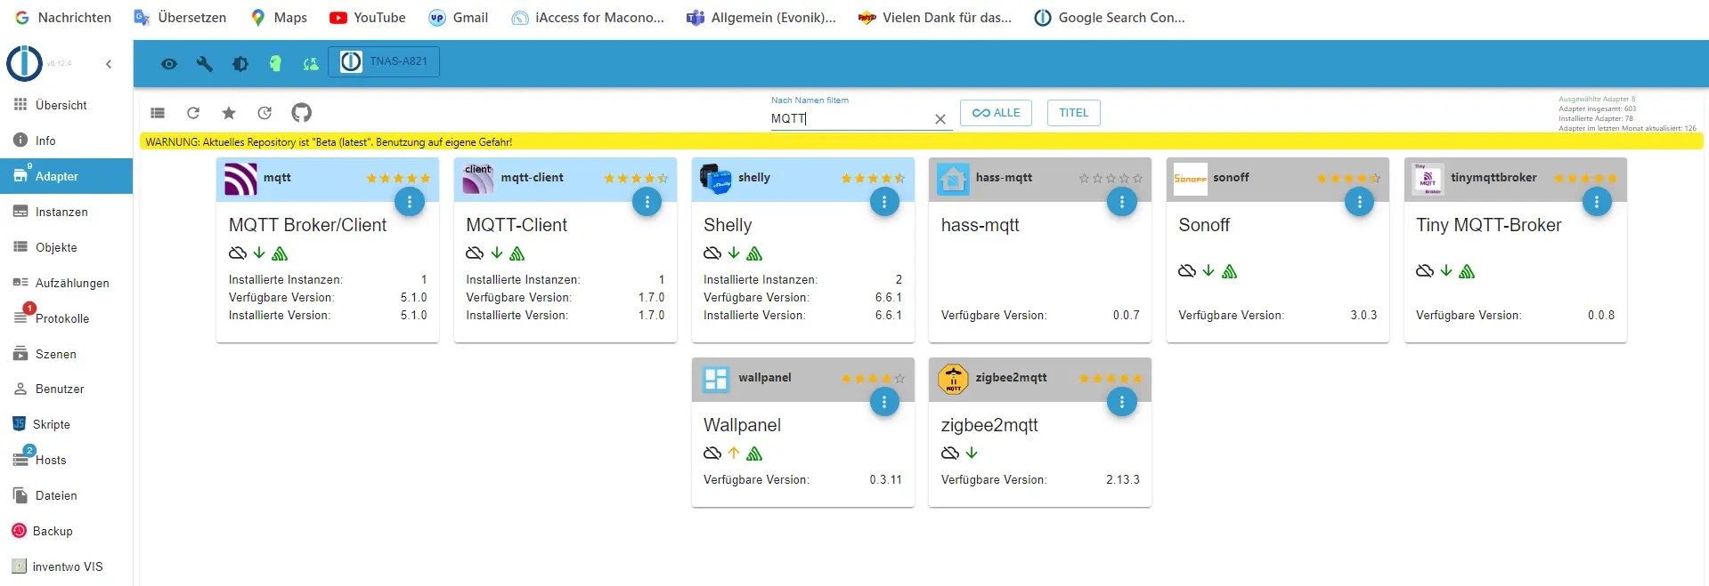The height and width of the screenshot is (586, 1709).
Task: Click the mqtt adapter star rating
Action: pyautogui.click(x=398, y=179)
